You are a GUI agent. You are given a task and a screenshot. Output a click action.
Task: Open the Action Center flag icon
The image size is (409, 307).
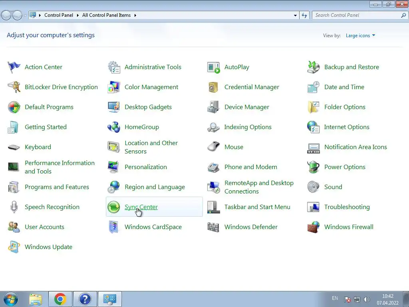(x=14, y=67)
